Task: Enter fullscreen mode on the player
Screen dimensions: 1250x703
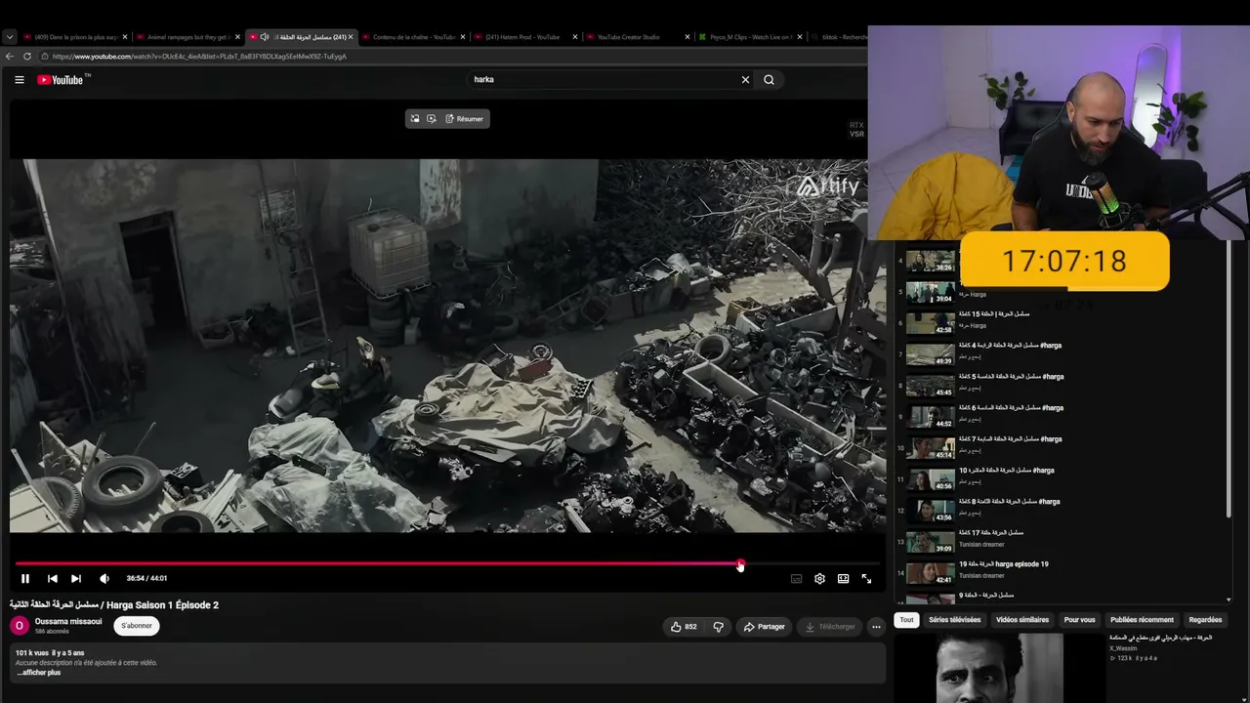Action: click(x=866, y=579)
